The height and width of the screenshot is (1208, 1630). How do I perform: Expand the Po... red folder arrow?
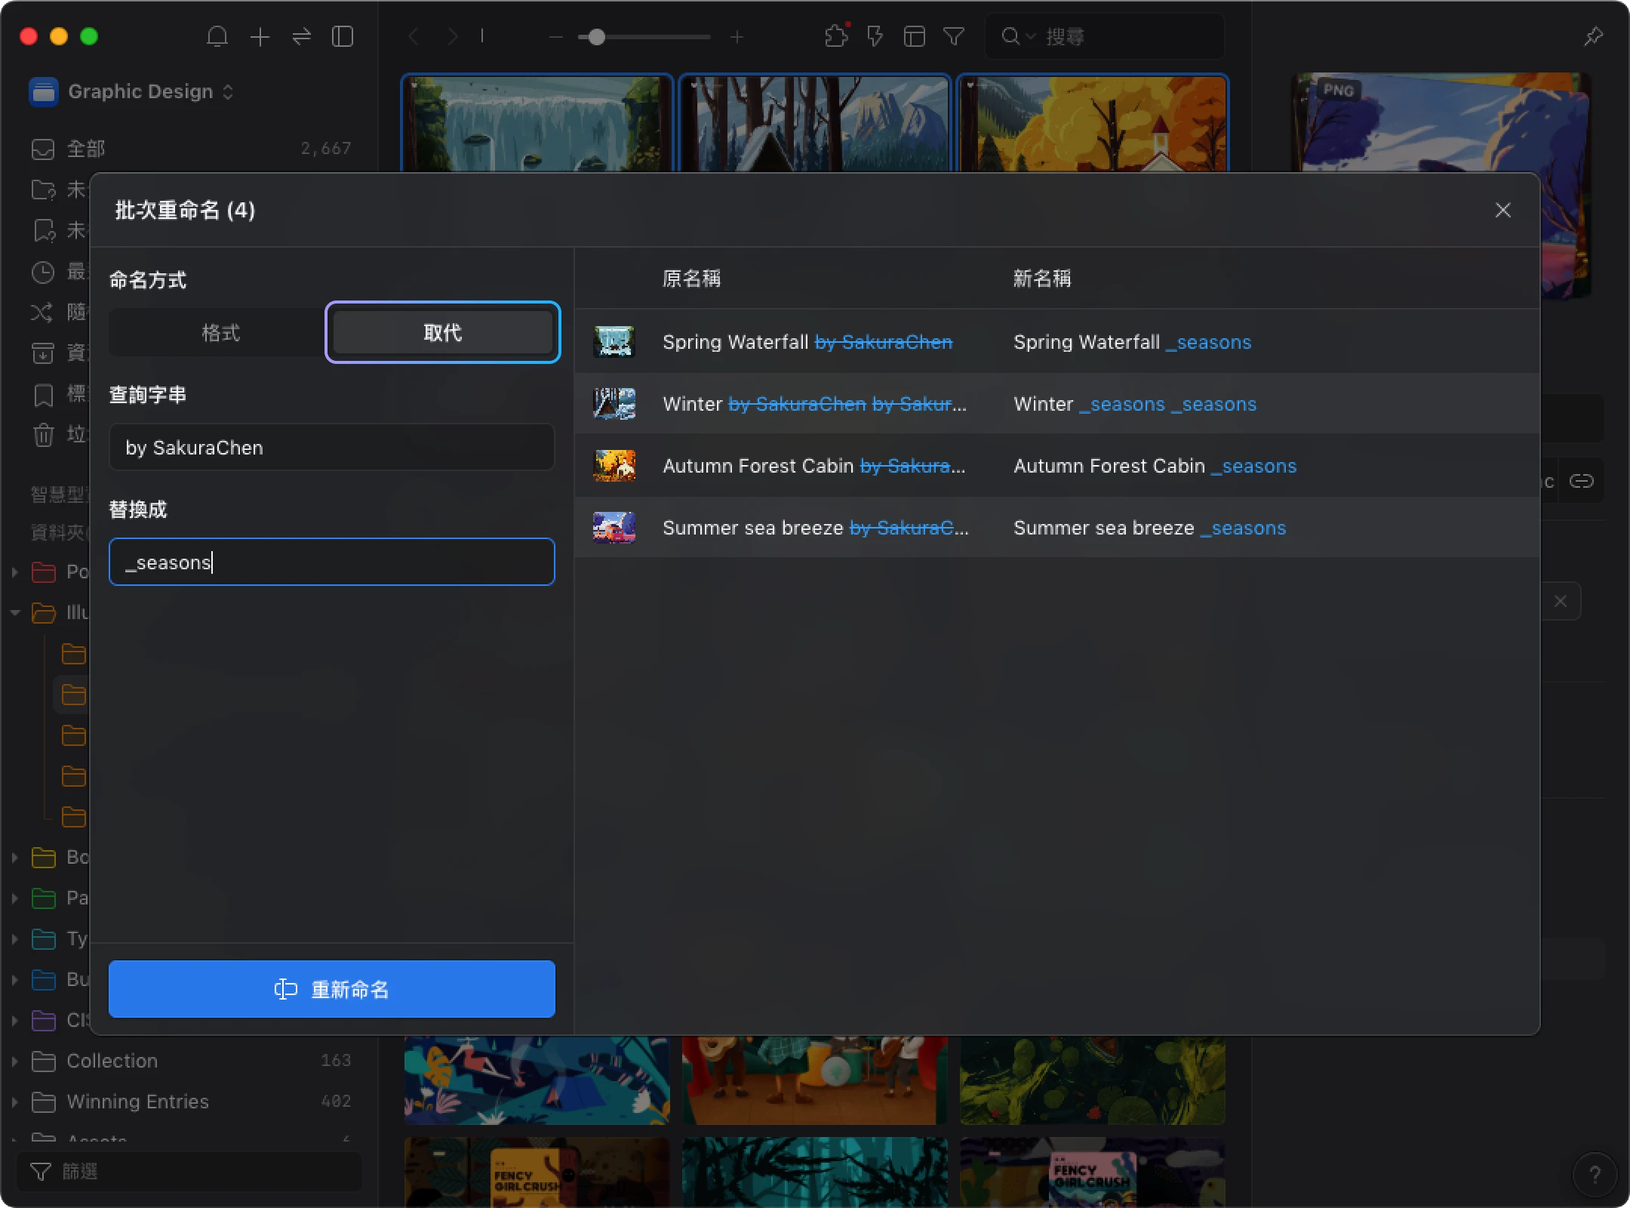tap(14, 572)
